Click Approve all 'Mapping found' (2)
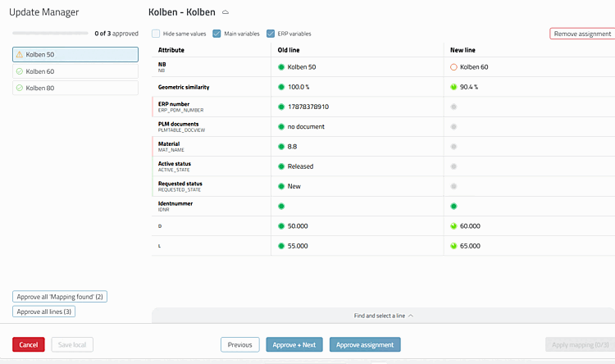The width and height of the screenshot is (615, 364). (x=60, y=297)
